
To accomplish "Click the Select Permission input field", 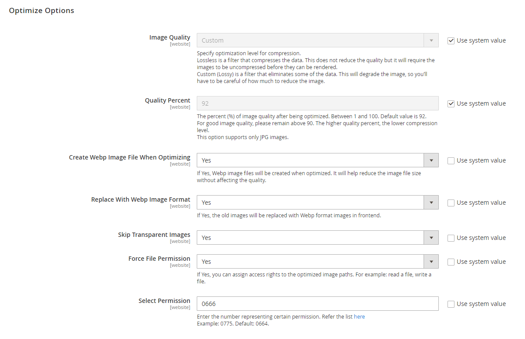I will pyautogui.click(x=317, y=304).
